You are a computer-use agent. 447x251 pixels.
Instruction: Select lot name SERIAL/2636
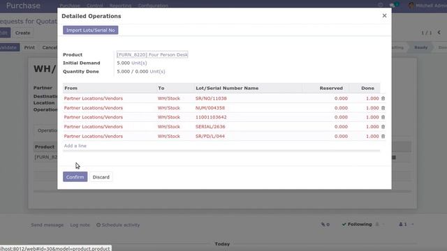(210, 127)
